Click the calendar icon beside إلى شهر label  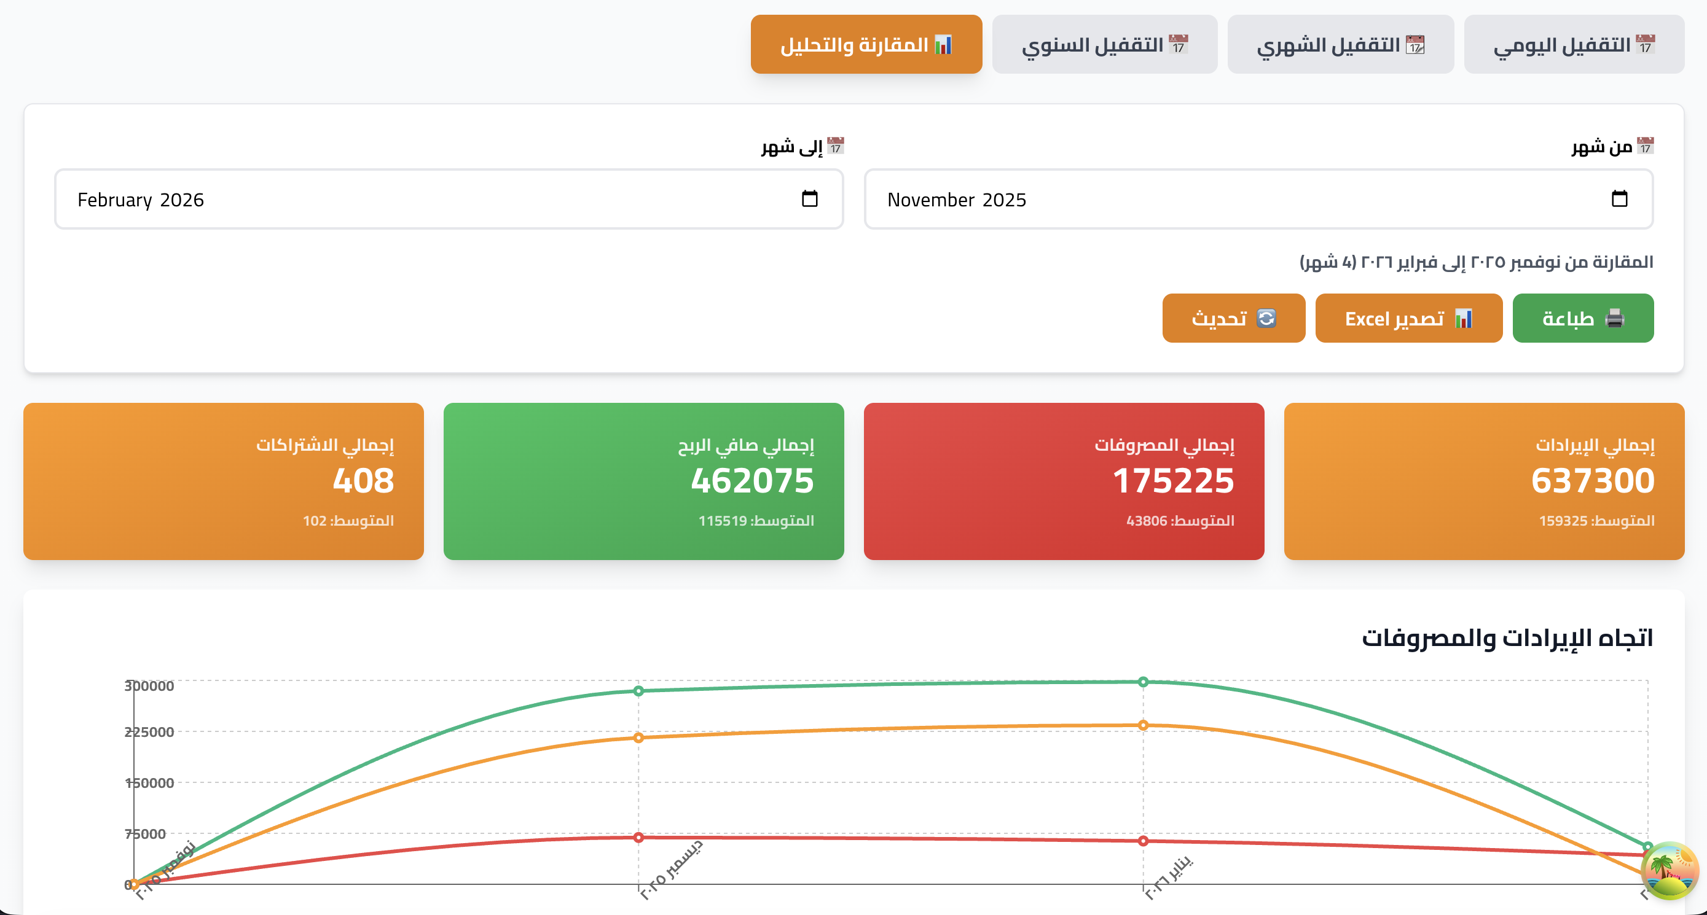[837, 147]
